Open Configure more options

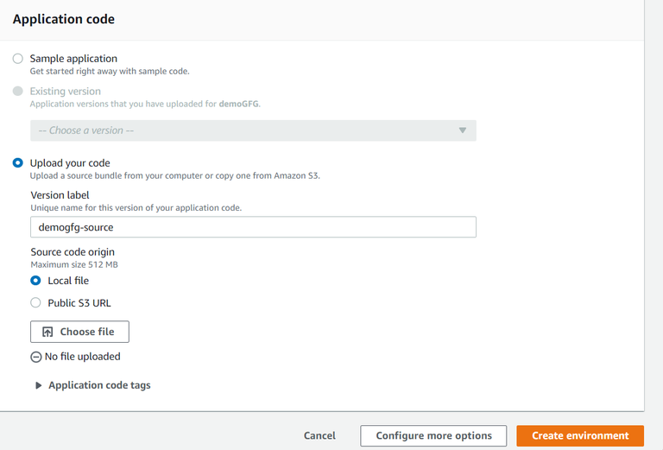click(x=433, y=436)
